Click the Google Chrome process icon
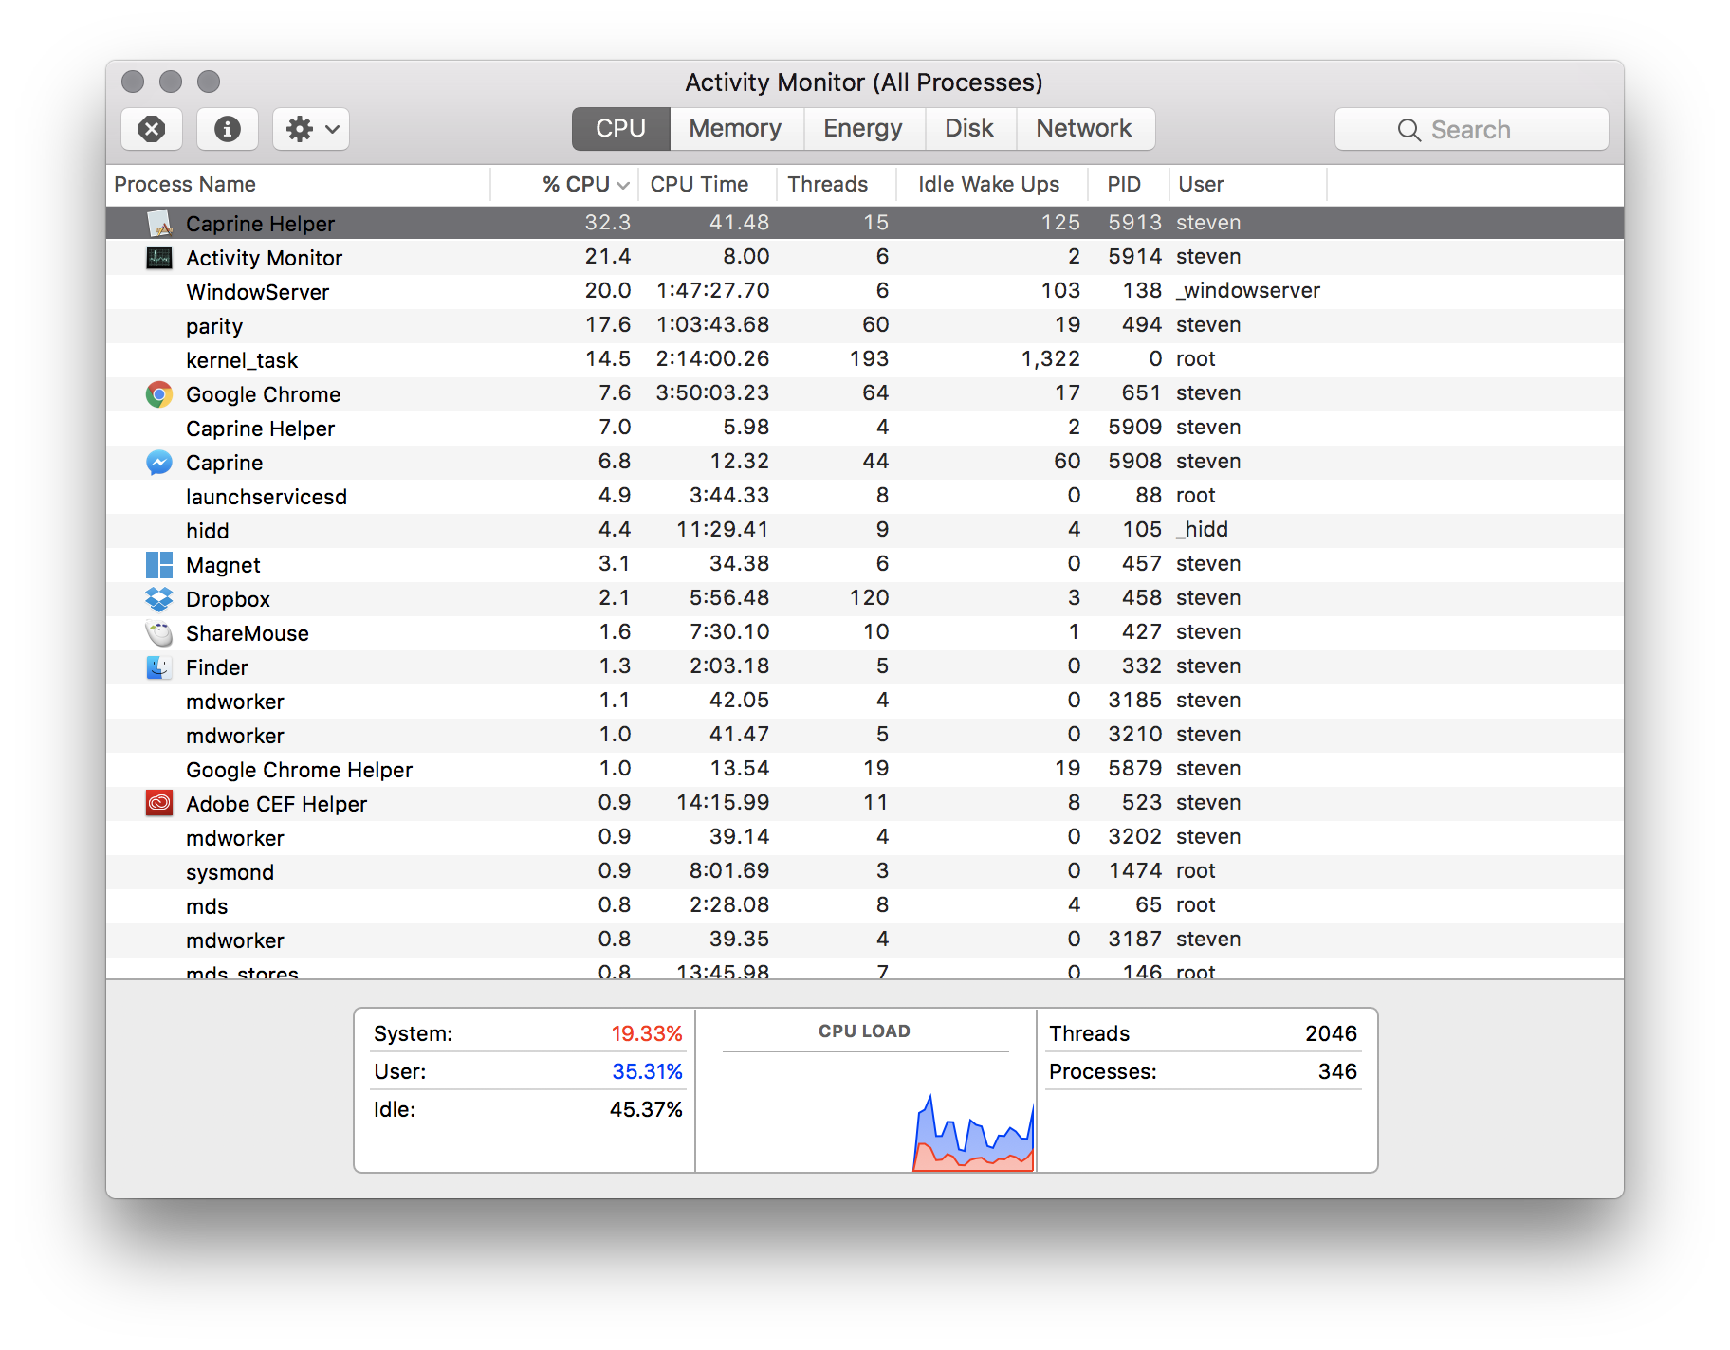The height and width of the screenshot is (1350, 1730). 158,393
